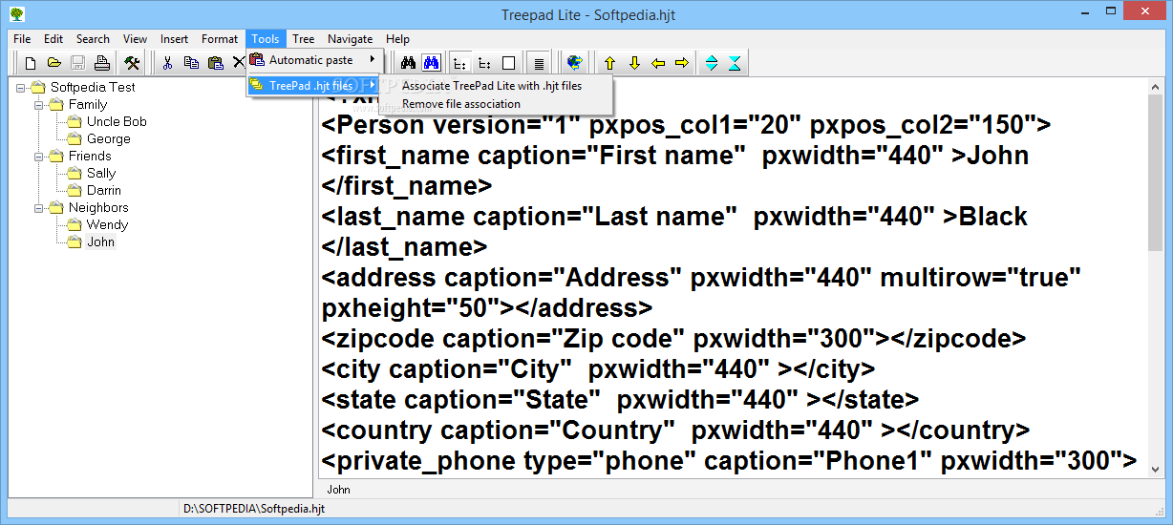The width and height of the screenshot is (1173, 525).
Task: Click inside the article text at zipcode line
Action: 673,338
